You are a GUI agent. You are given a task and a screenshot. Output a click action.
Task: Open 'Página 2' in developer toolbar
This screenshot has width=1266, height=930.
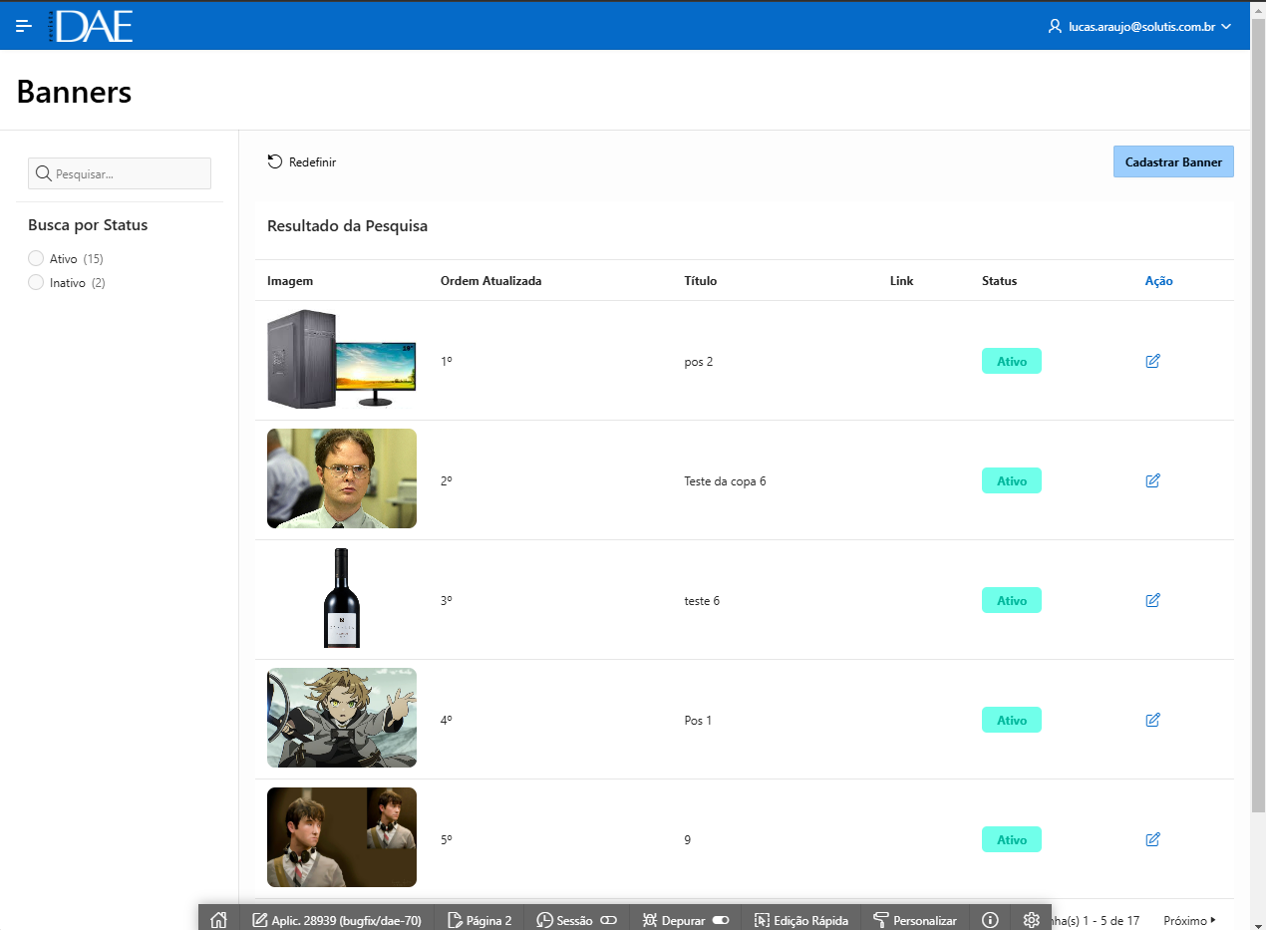click(479, 920)
